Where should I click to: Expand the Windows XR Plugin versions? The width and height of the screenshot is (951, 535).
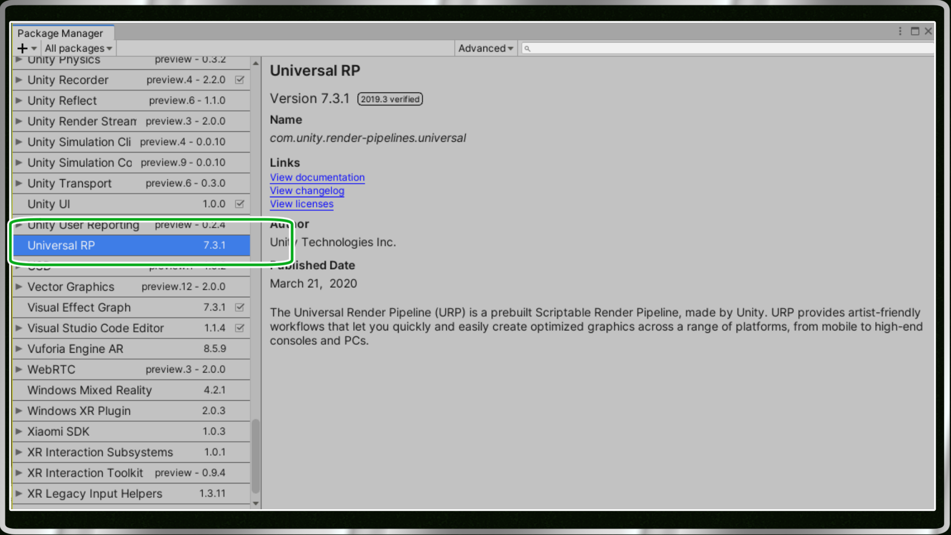click(18, 411)
